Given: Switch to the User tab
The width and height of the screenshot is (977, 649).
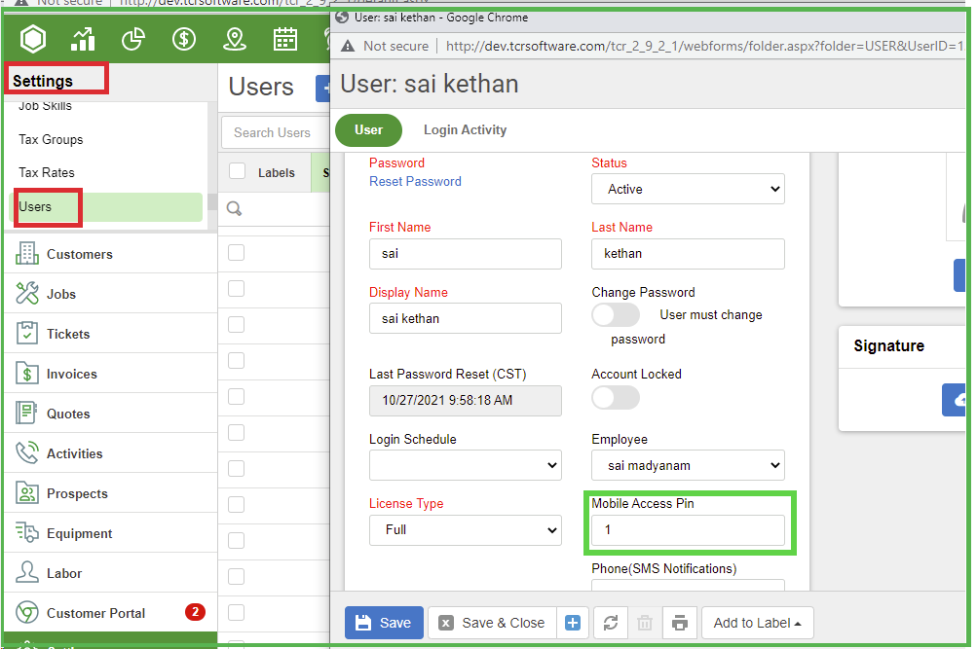Looking at the screenshot, I should 369,130.
